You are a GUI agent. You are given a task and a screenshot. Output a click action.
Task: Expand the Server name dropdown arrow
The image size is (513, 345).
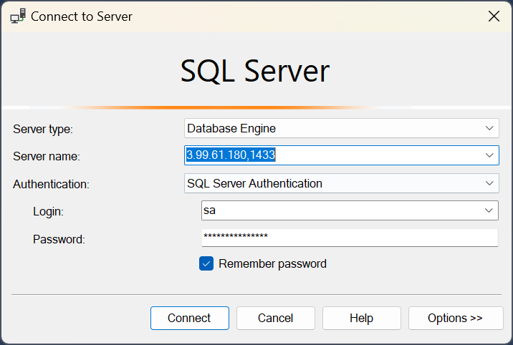[x=490, y=155]
